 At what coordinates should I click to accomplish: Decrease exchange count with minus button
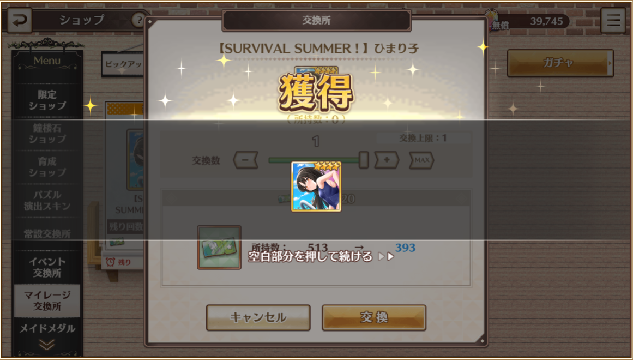click(245, 160)
